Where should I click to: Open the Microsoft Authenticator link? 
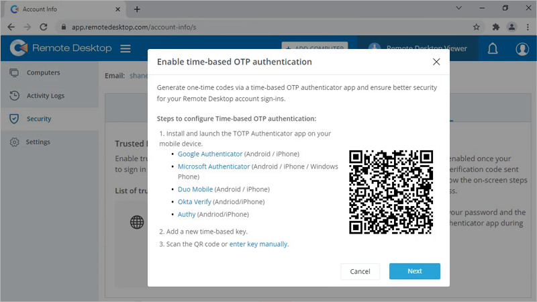[x=213, y=166]
